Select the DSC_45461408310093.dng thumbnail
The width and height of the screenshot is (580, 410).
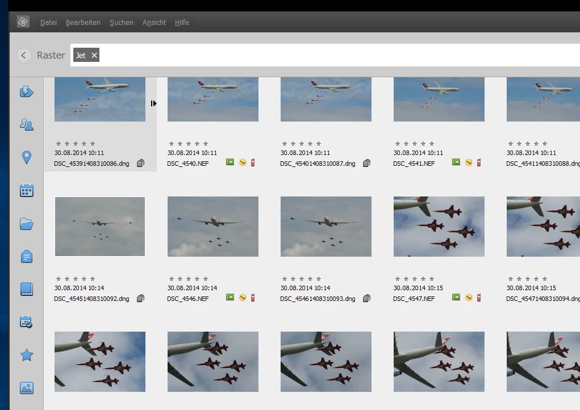click(326, 227)
